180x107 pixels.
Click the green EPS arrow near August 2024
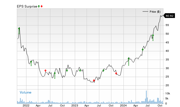pos(153,38)
